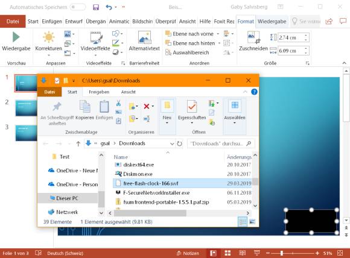
Task: Start slideshow icon in status bar
Action: click(x=256, y=253)
